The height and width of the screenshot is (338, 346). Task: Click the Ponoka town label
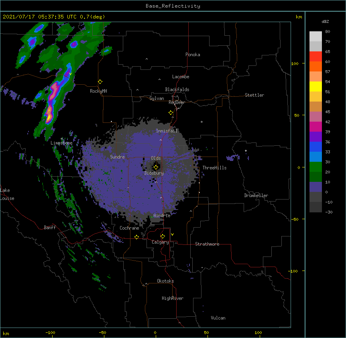(193, 55)
